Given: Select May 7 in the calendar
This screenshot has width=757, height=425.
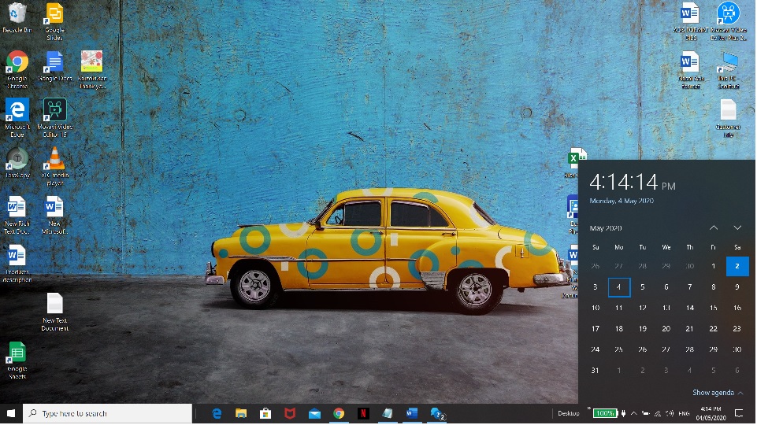Looking at the screenshot, I should pos(690,287).
